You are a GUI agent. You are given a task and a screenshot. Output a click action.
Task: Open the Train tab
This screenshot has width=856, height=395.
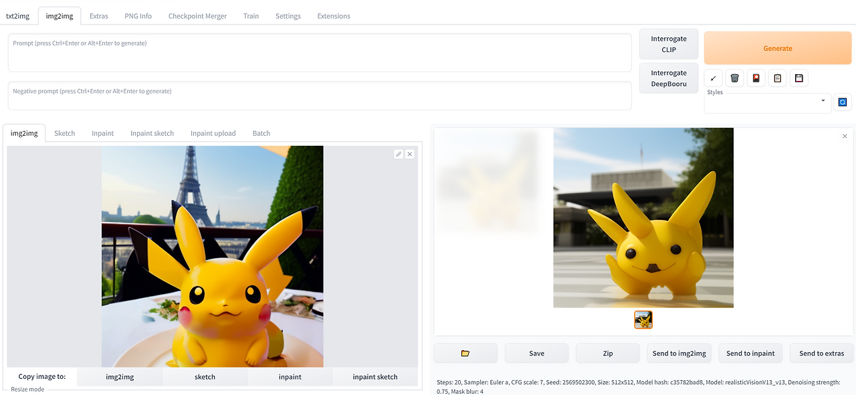click(x=251, y=15)
